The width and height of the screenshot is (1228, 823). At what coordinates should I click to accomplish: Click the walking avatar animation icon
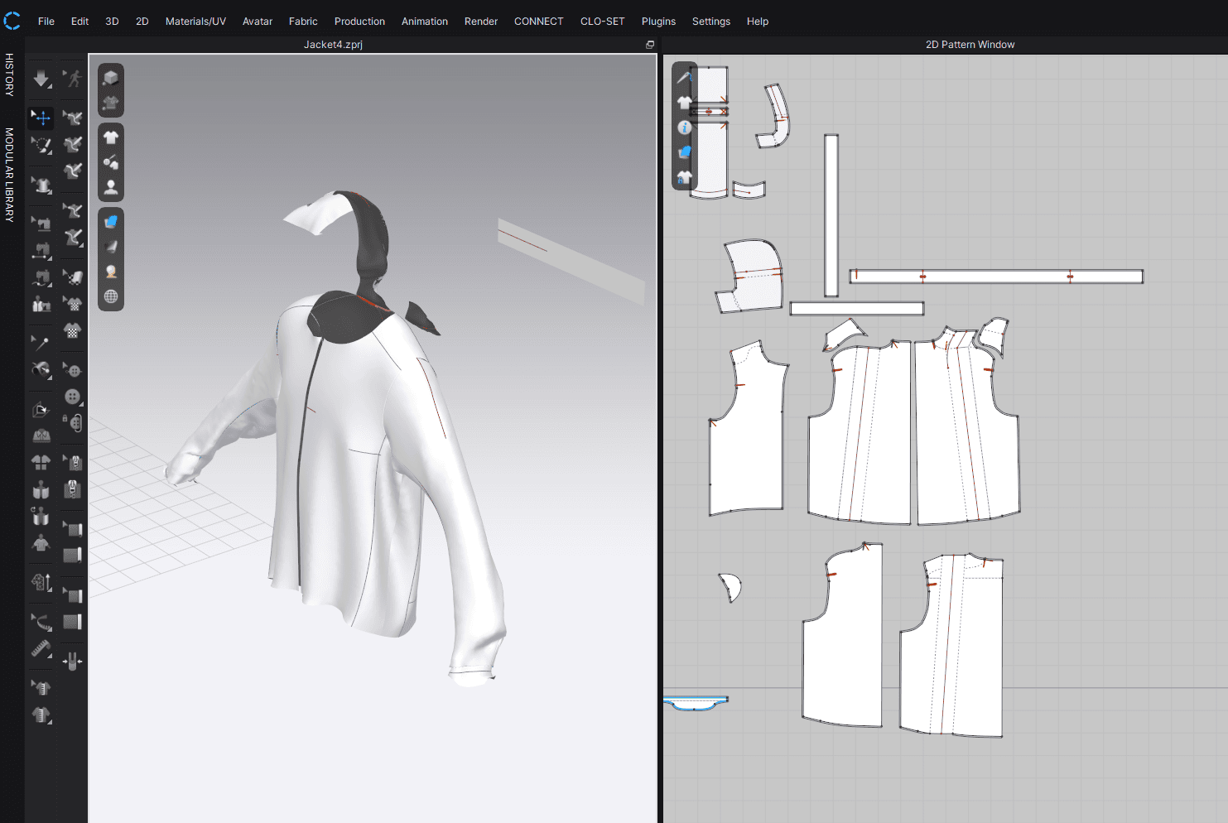(x=74, y=79)
